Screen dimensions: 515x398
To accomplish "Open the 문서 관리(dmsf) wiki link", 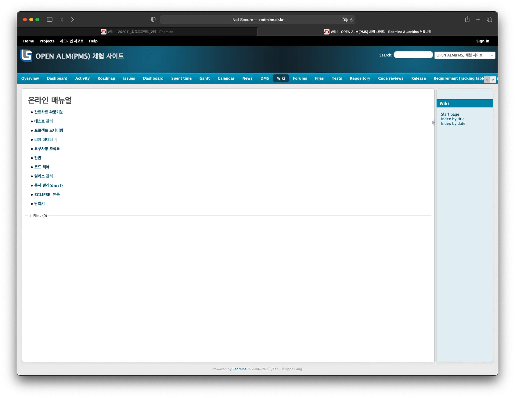I will pyautogui.click(x=49, y=185).
